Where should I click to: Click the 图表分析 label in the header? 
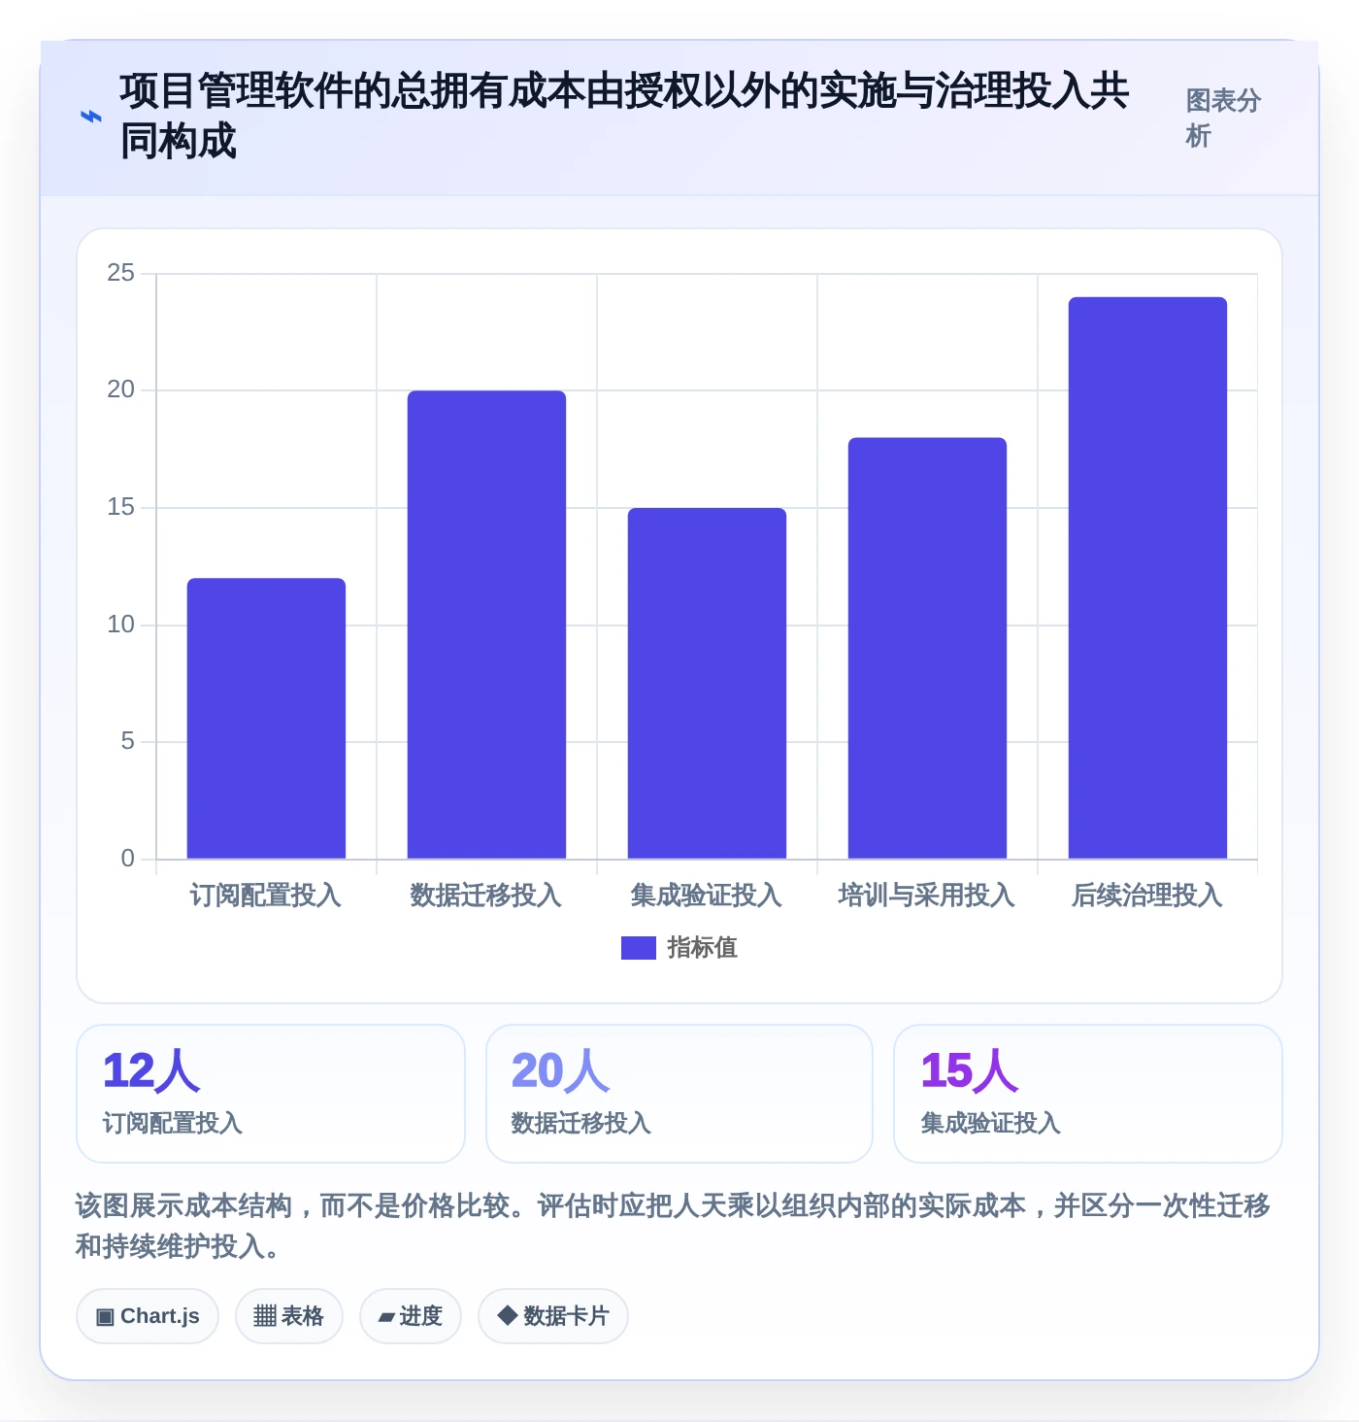pos(1223,118)
